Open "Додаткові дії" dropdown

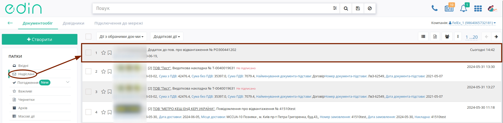click(167, 37)
